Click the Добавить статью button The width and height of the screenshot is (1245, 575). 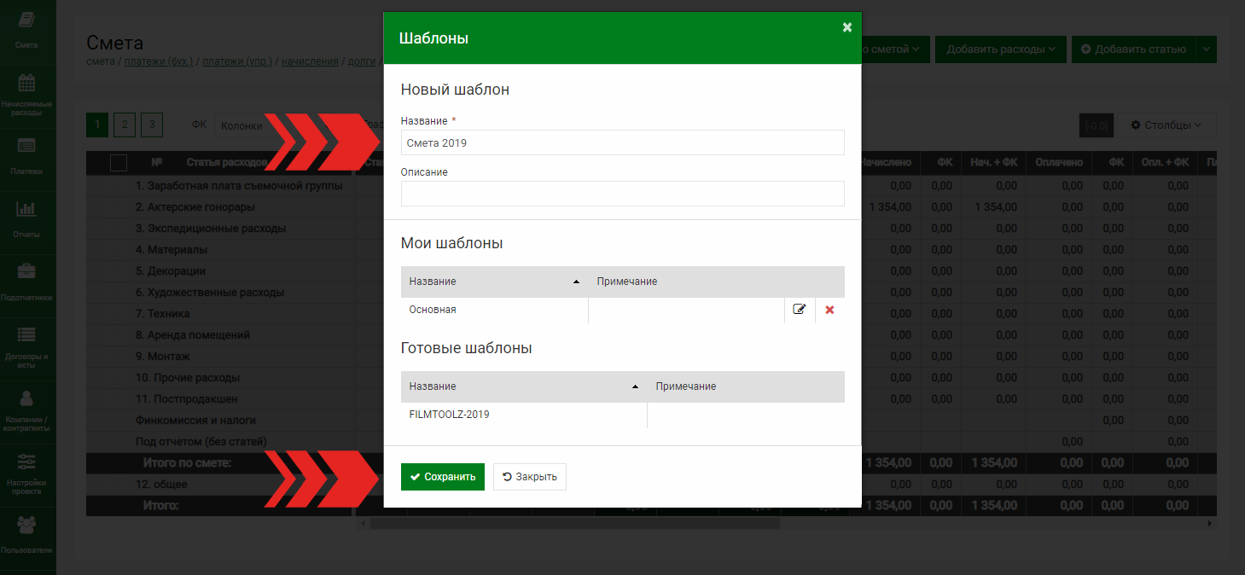(x=1133, y=49)
